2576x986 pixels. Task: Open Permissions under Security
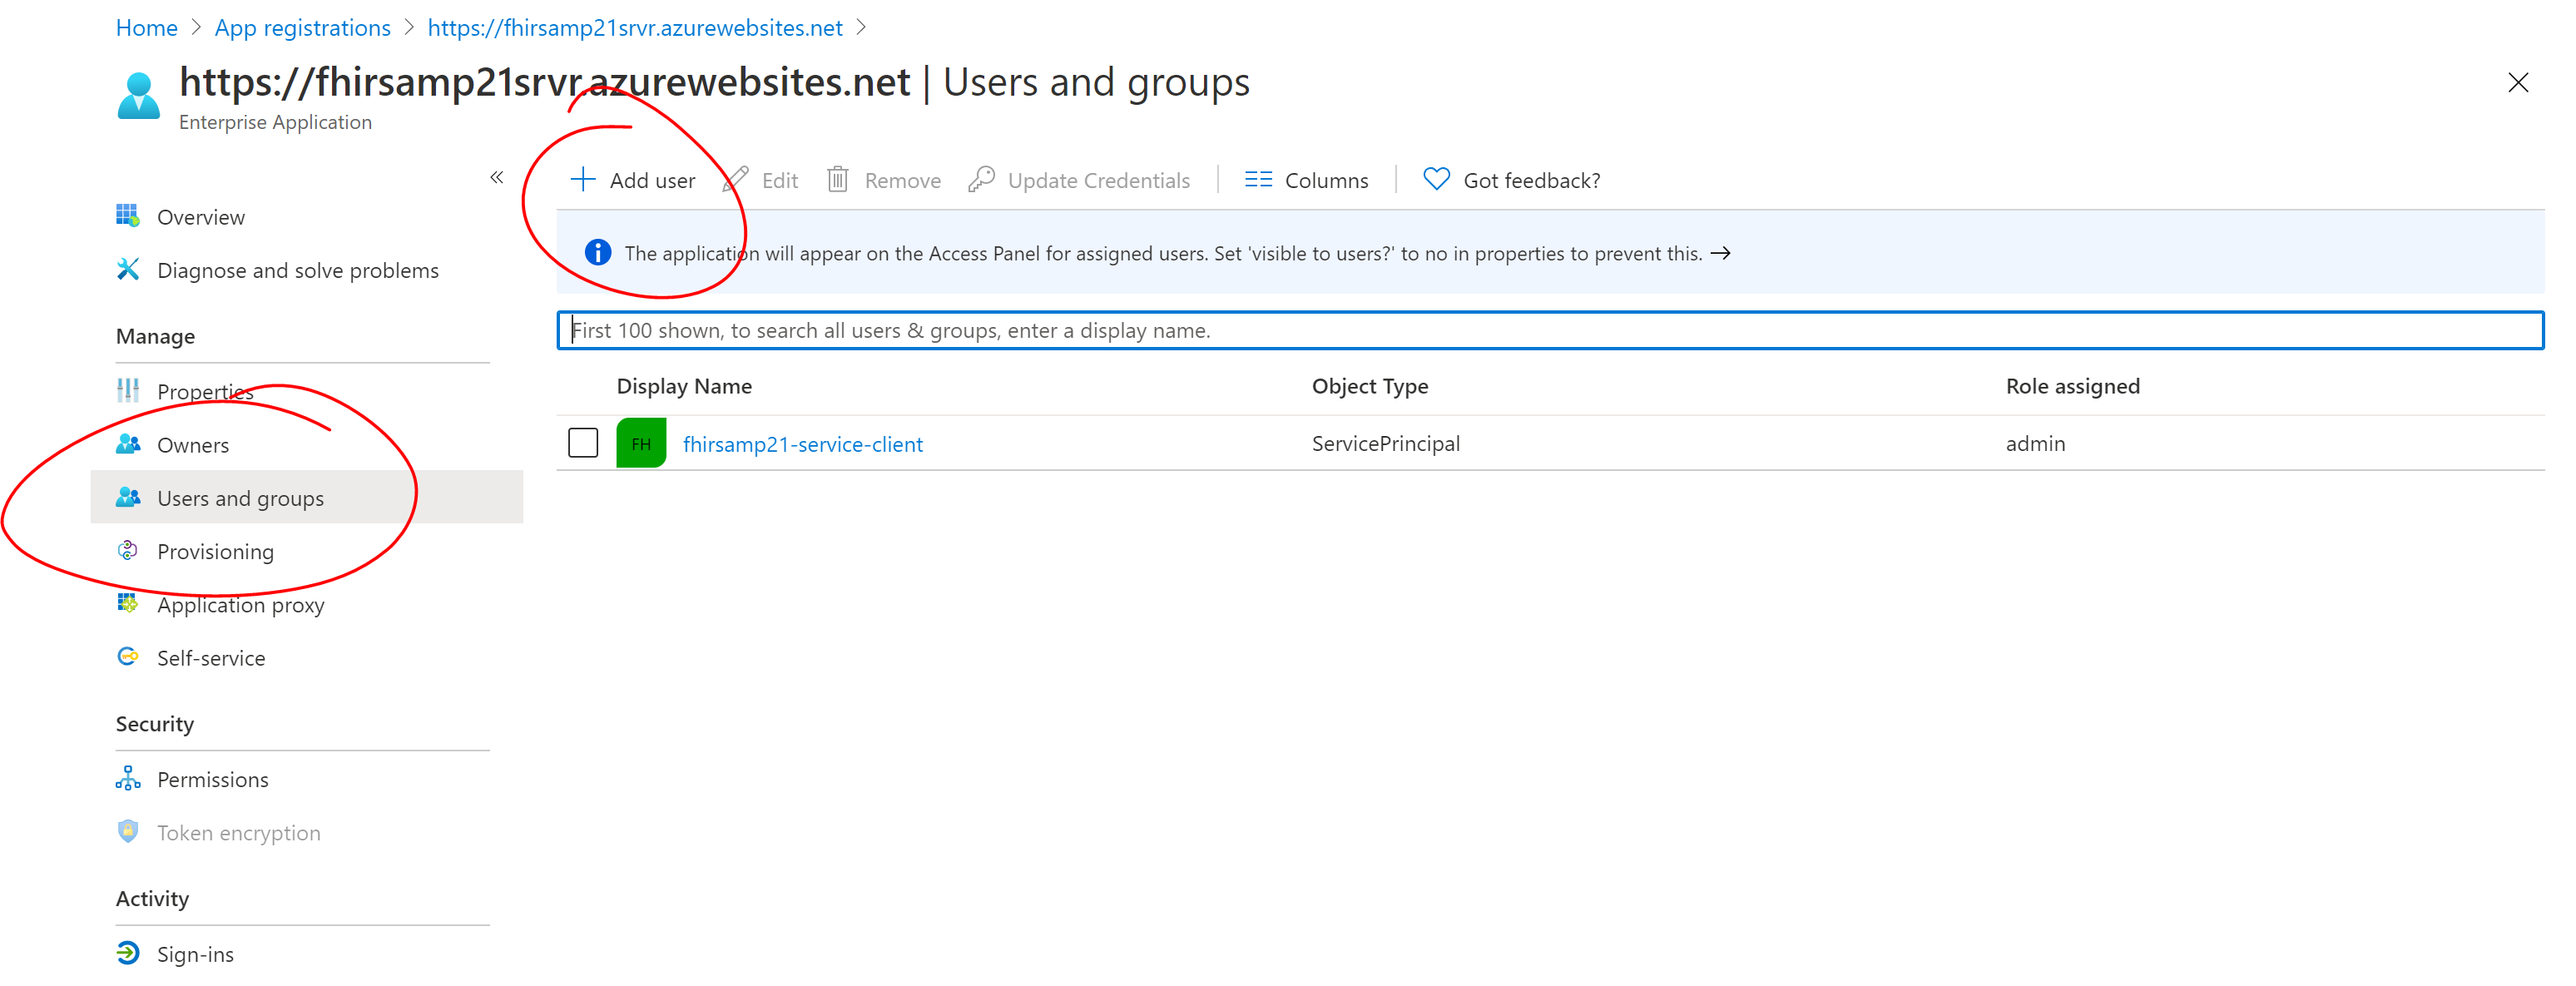(212, 778)
